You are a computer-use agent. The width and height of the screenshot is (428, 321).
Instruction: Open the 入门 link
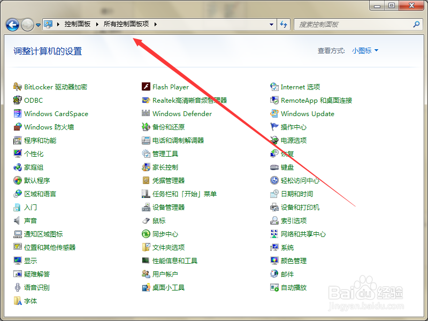coord(30,208)
